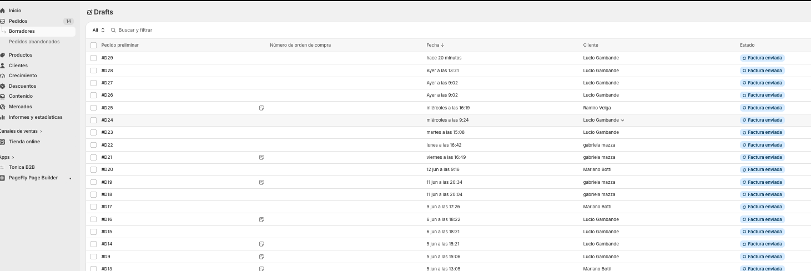Go to Productos in the sidebar
Image resolution: width=811 pixels, height=271 pixels.
21,55
